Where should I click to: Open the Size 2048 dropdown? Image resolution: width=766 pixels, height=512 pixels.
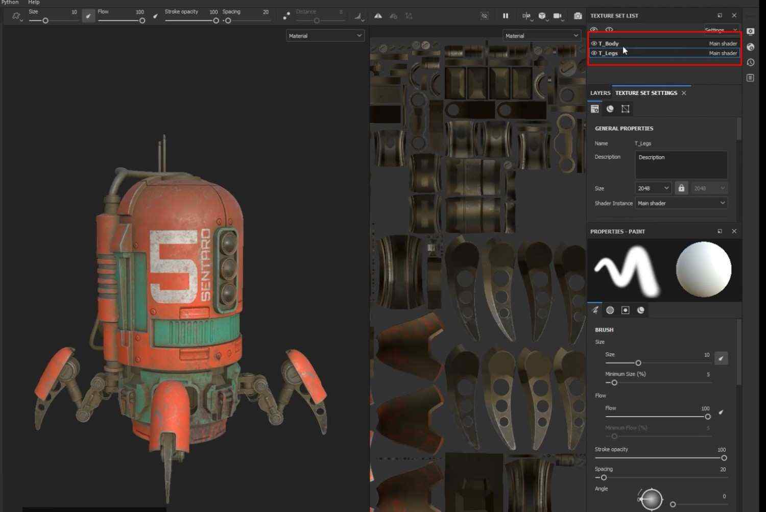click(653, 188)
